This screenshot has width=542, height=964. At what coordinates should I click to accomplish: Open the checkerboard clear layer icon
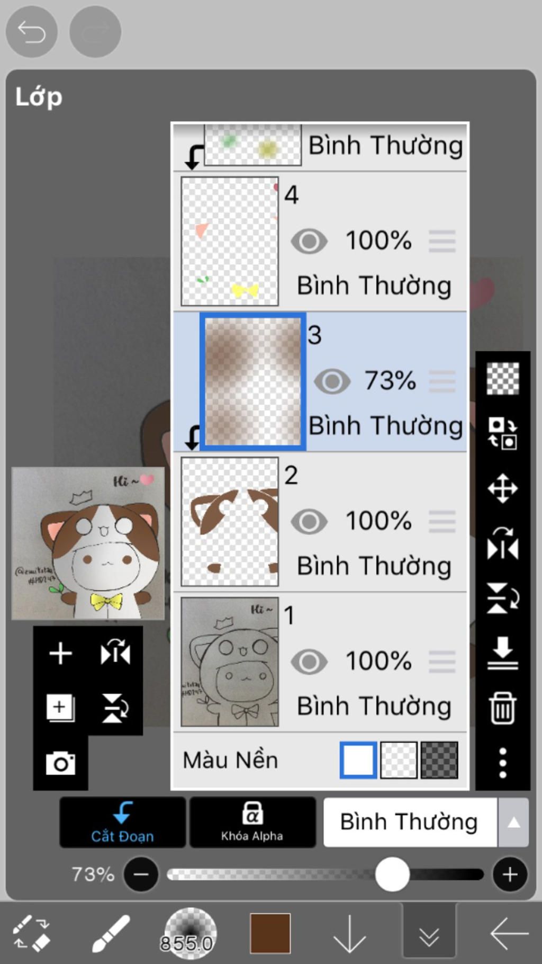(502, 378)
